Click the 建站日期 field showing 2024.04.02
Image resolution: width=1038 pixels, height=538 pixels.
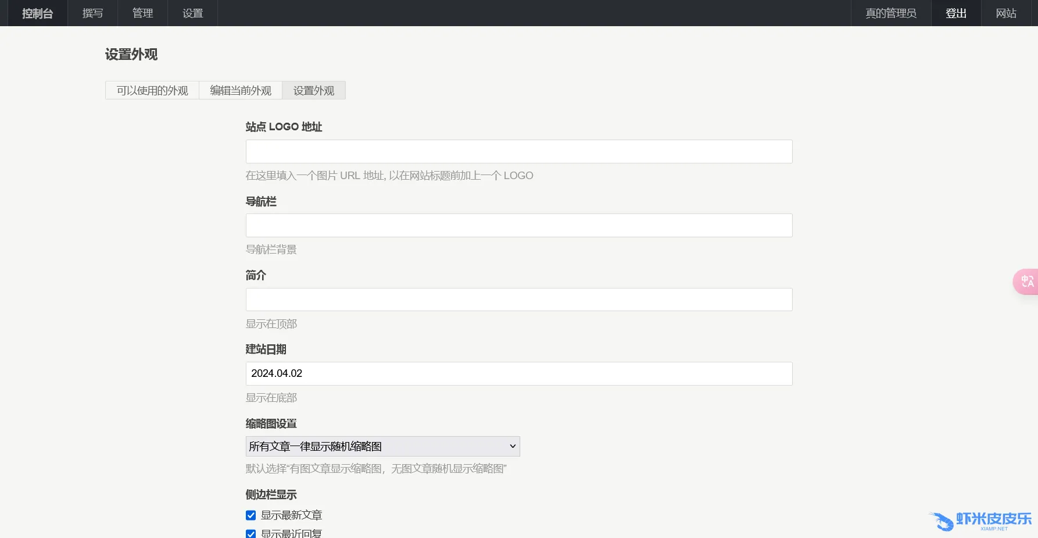tap(518, 374)
